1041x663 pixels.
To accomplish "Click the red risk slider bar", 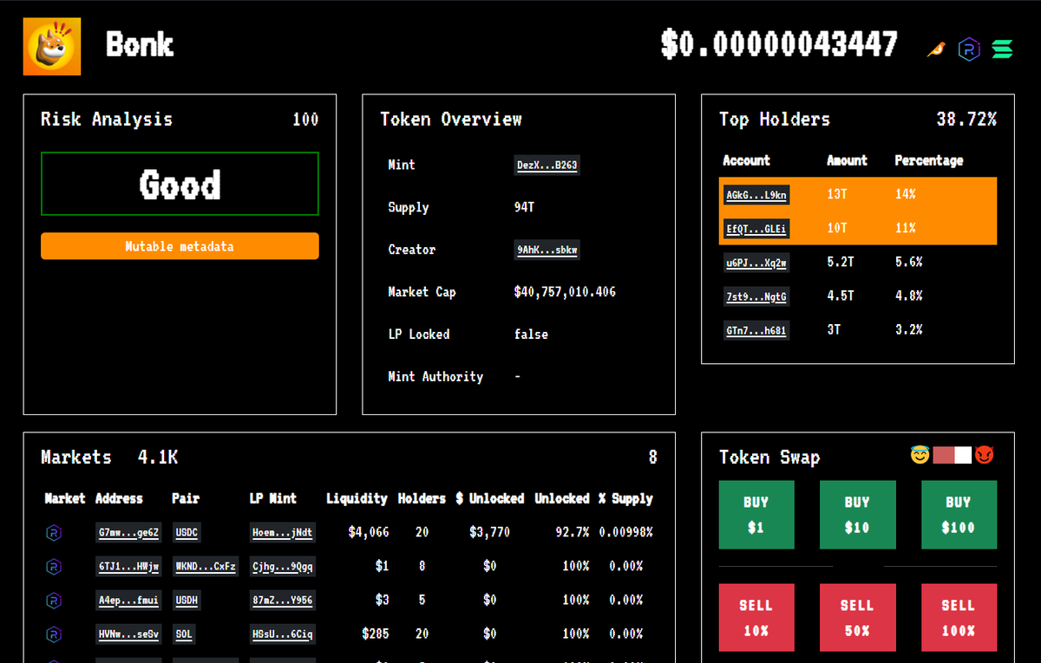I will coord(942,454).
